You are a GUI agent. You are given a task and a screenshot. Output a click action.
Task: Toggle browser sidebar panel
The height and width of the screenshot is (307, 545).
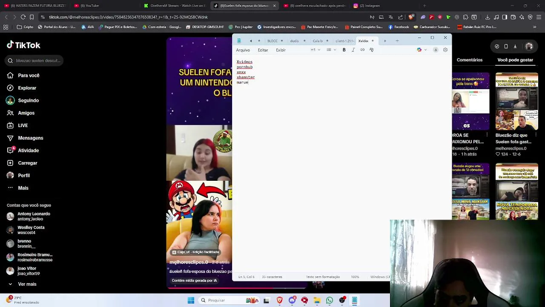tap(505, 17)
